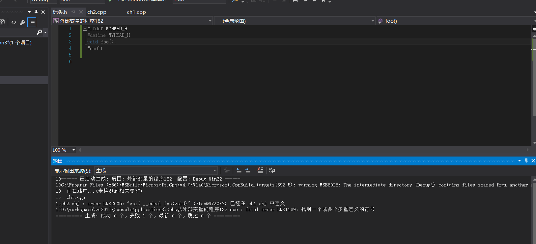Screen dimensions: 536x244
Task: Click the 生成: 成功 0 个 summary line
Action: coord(148,216)
